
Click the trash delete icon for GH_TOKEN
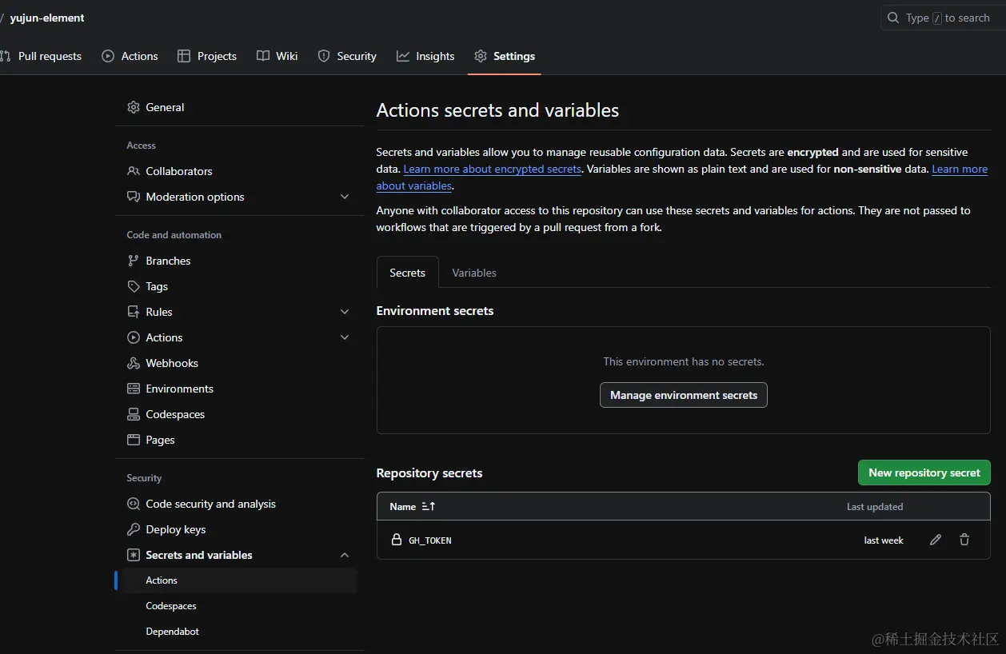[x=964, y=540]
